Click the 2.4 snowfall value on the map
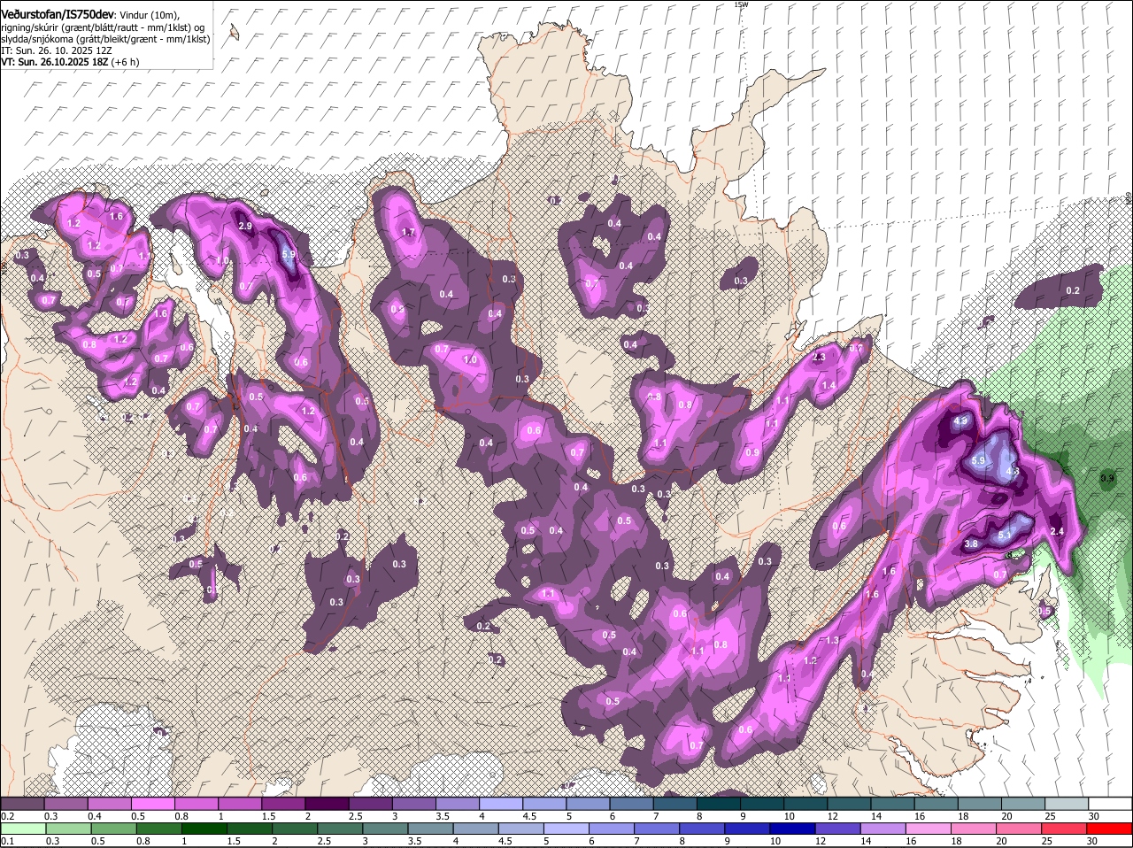Image resolution: width=1133 pixels, height=848 pixels. [1056, 531]
